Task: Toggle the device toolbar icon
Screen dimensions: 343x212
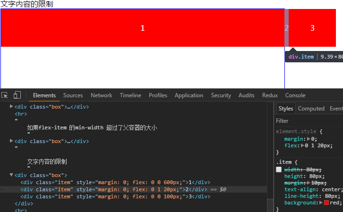Action: click(x=17, y=95)
